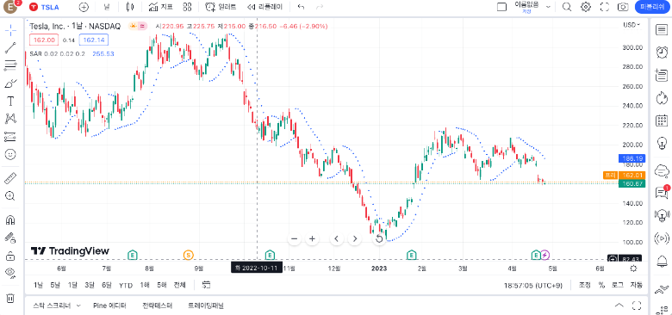Select the text annotation T tool

click(x=10, y=101)
